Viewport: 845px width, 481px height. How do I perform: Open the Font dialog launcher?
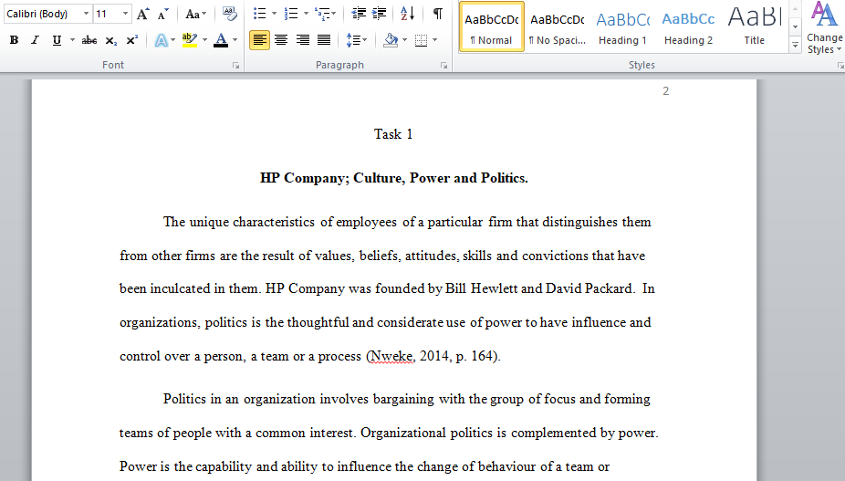point(235,65)
